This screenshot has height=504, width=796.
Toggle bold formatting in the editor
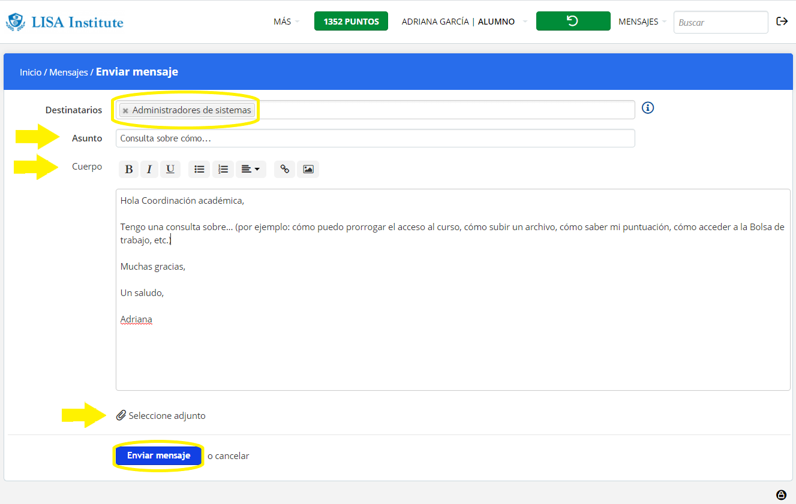click(x=128, y=170)
